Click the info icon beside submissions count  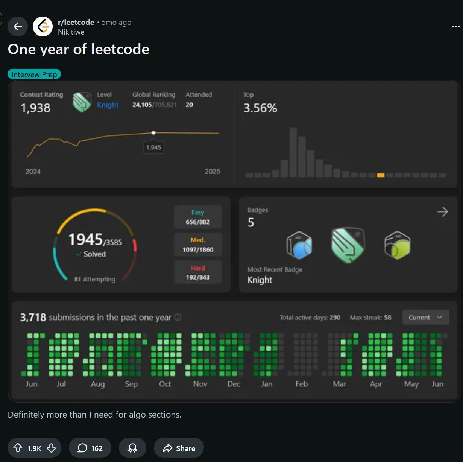[x=178, y=317]
